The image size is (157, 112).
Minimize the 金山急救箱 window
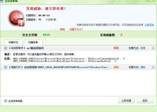(148, 1)
